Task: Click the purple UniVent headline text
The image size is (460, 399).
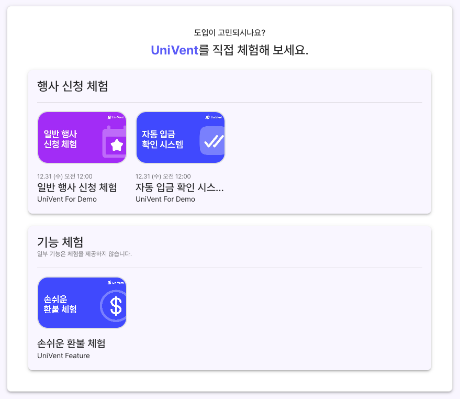Action: [175, 50]
